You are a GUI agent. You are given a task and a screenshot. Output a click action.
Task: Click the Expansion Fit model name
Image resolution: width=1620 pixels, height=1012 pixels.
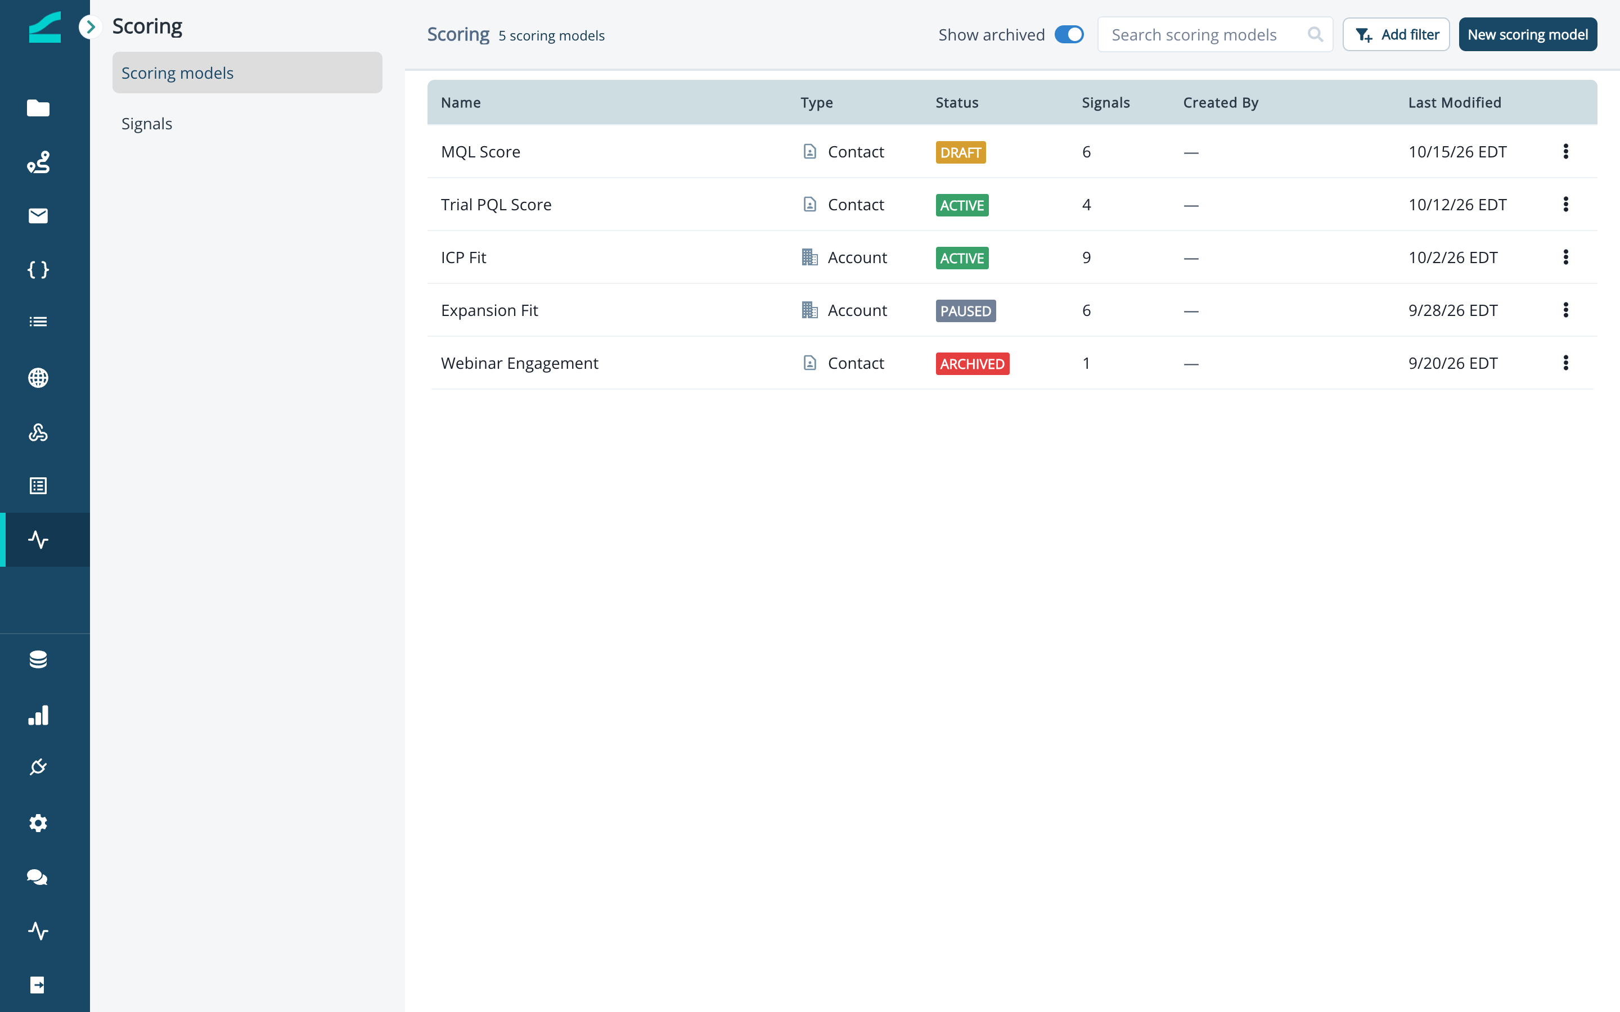(489, 310)
